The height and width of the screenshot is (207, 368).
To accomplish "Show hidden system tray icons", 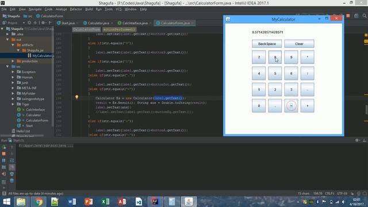I will click(298, 202).
